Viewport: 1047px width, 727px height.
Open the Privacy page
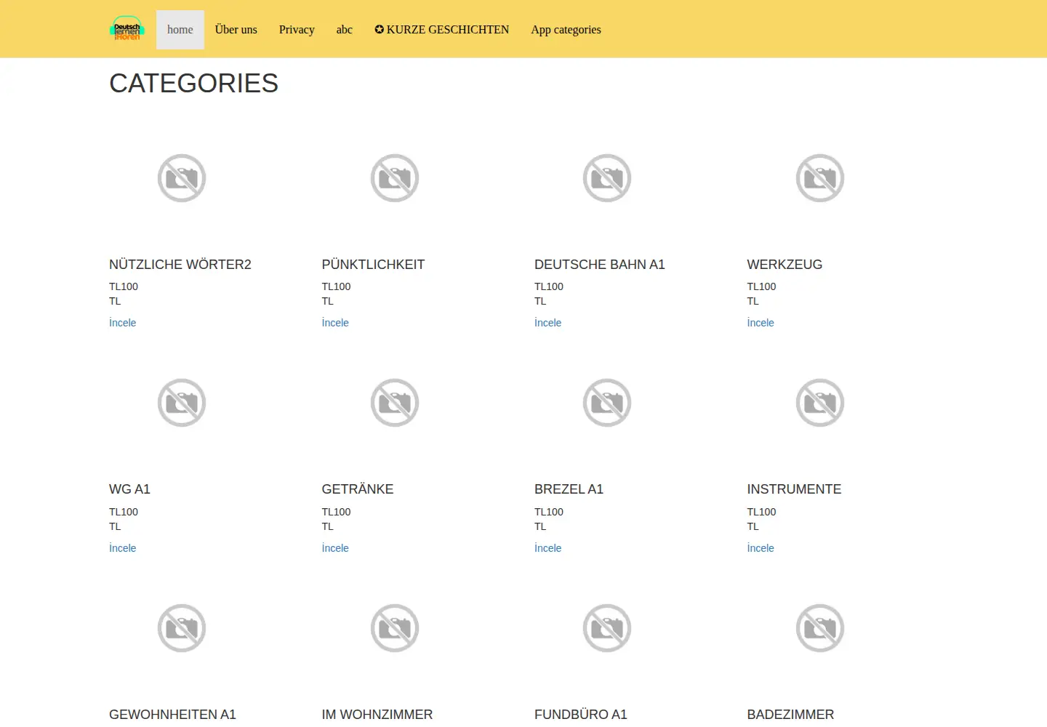pos(297,30)
